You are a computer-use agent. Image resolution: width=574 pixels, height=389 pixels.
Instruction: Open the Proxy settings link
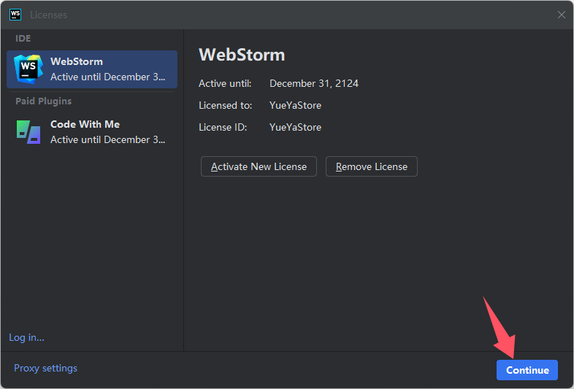(x=45, y=368)
